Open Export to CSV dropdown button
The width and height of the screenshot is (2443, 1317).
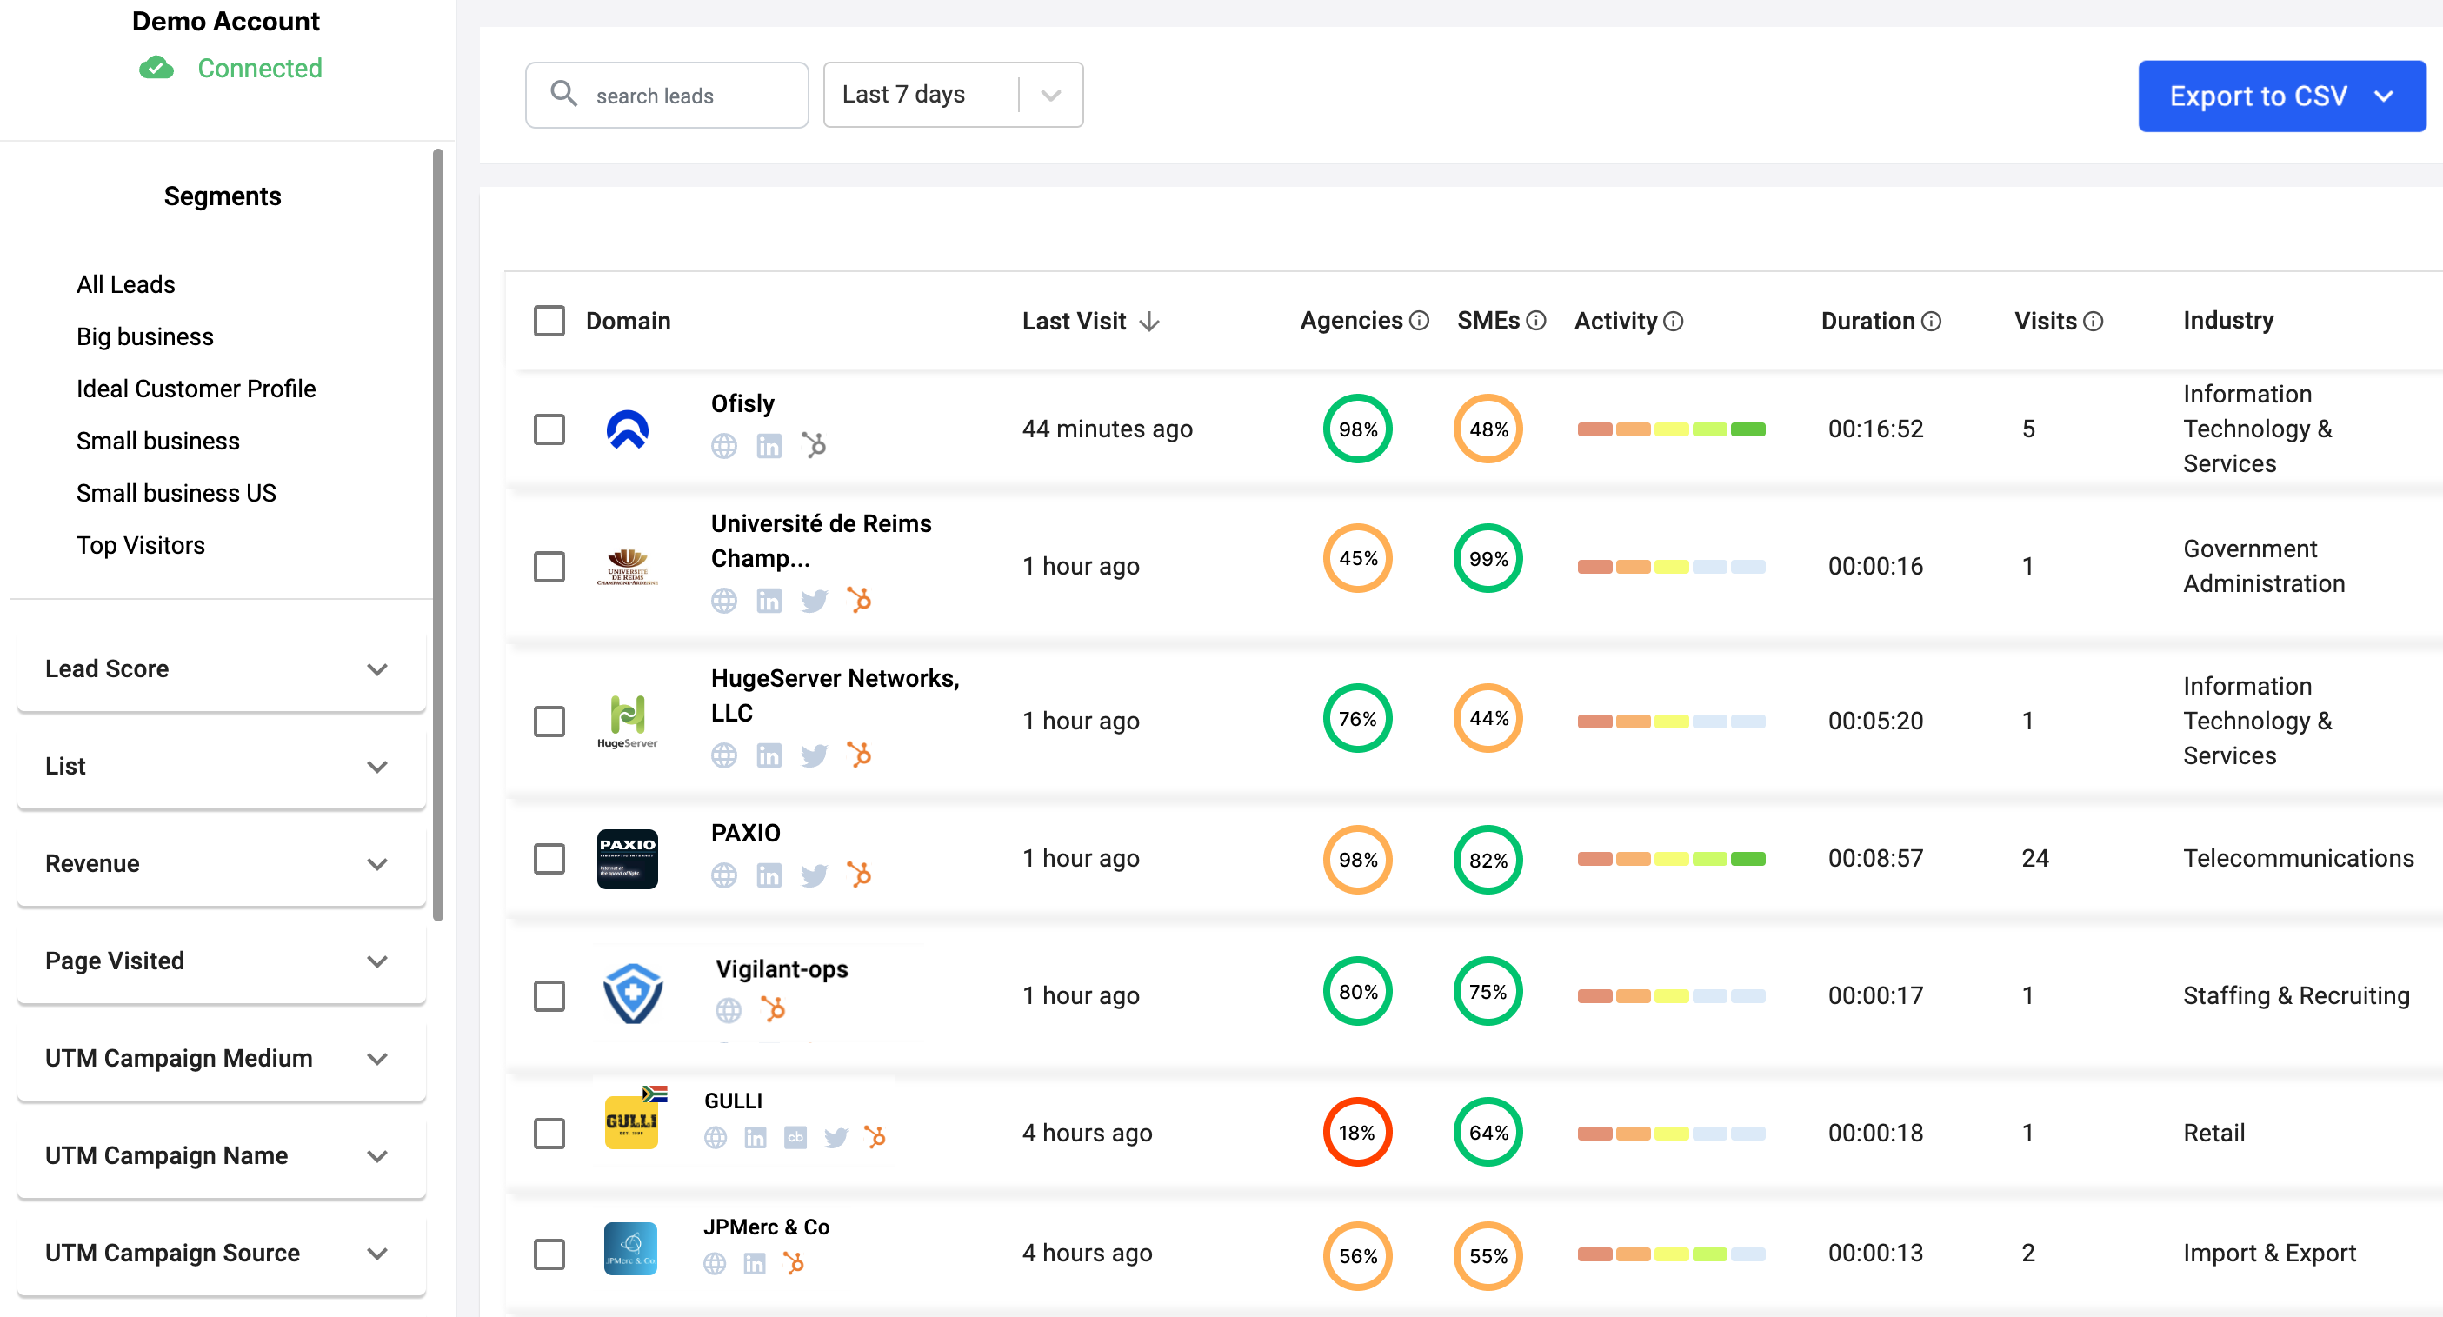pyautogui.click(x=2282, y=96)
